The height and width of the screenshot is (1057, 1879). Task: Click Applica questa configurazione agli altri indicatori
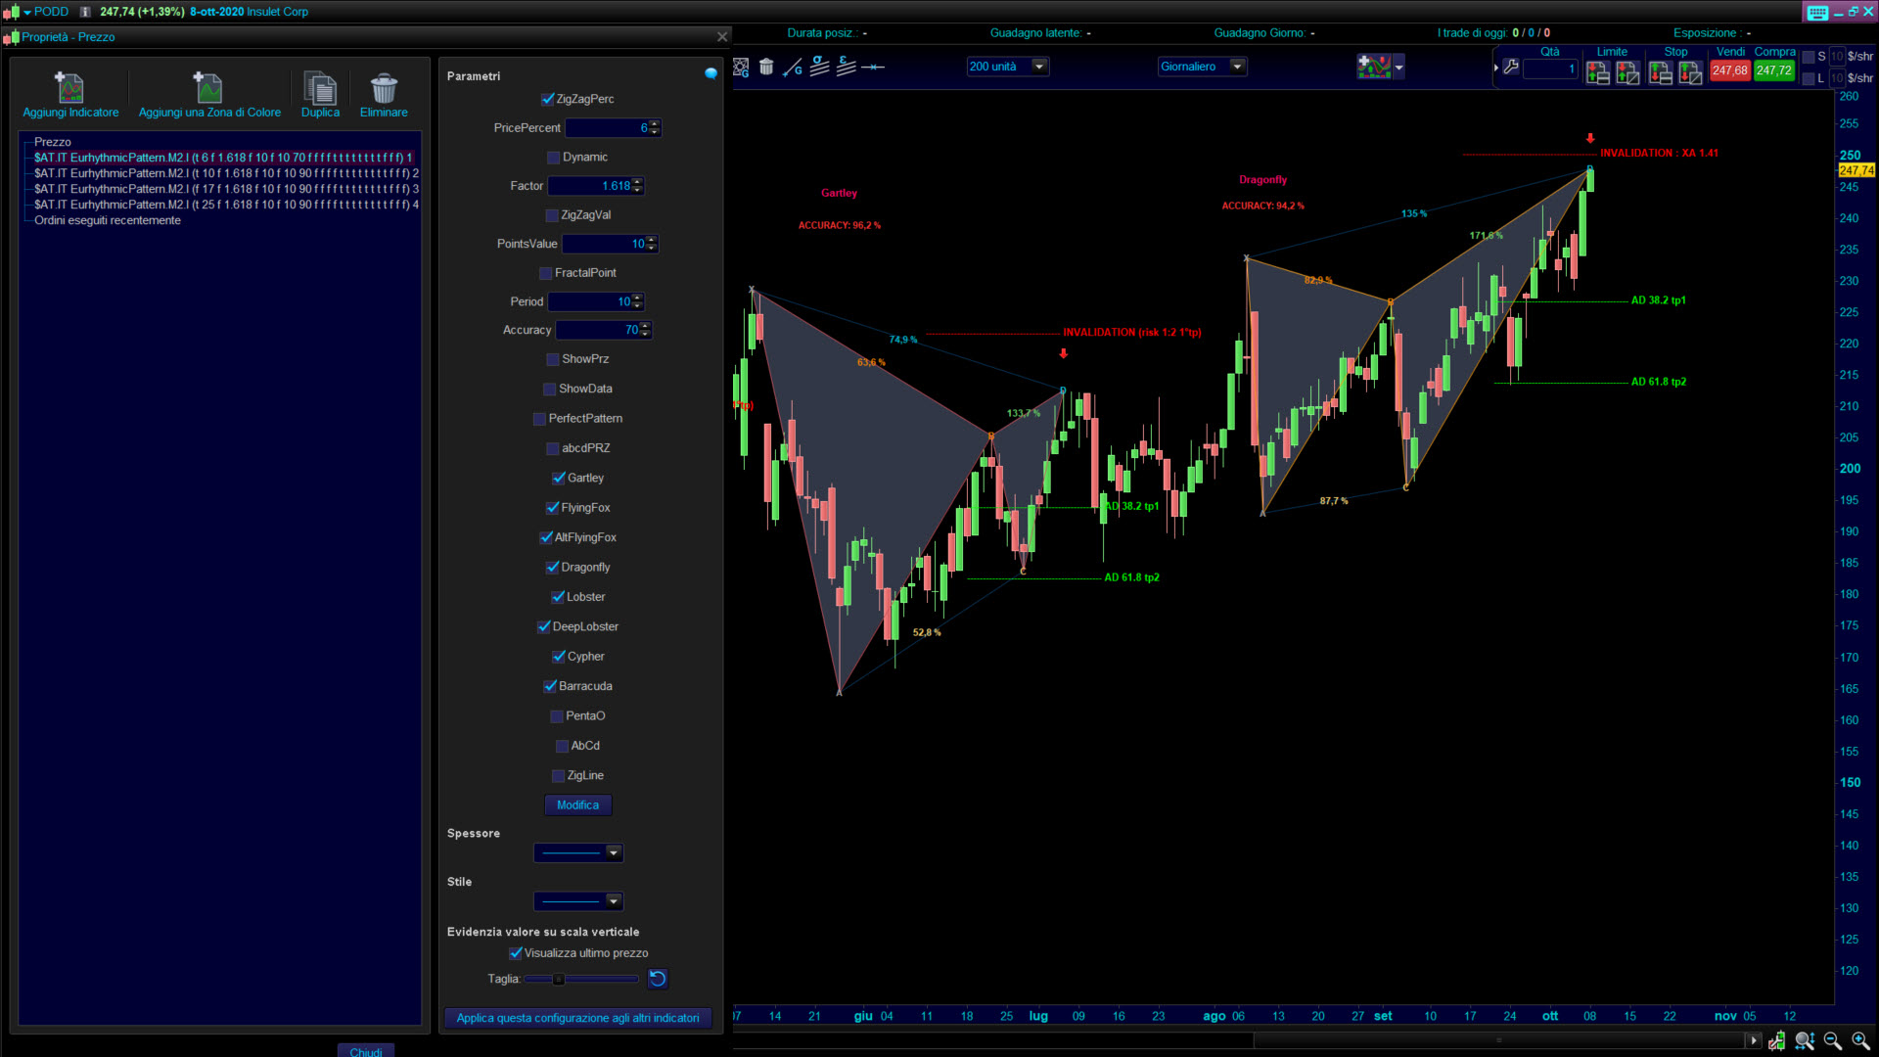click(x=577, y=1018)
